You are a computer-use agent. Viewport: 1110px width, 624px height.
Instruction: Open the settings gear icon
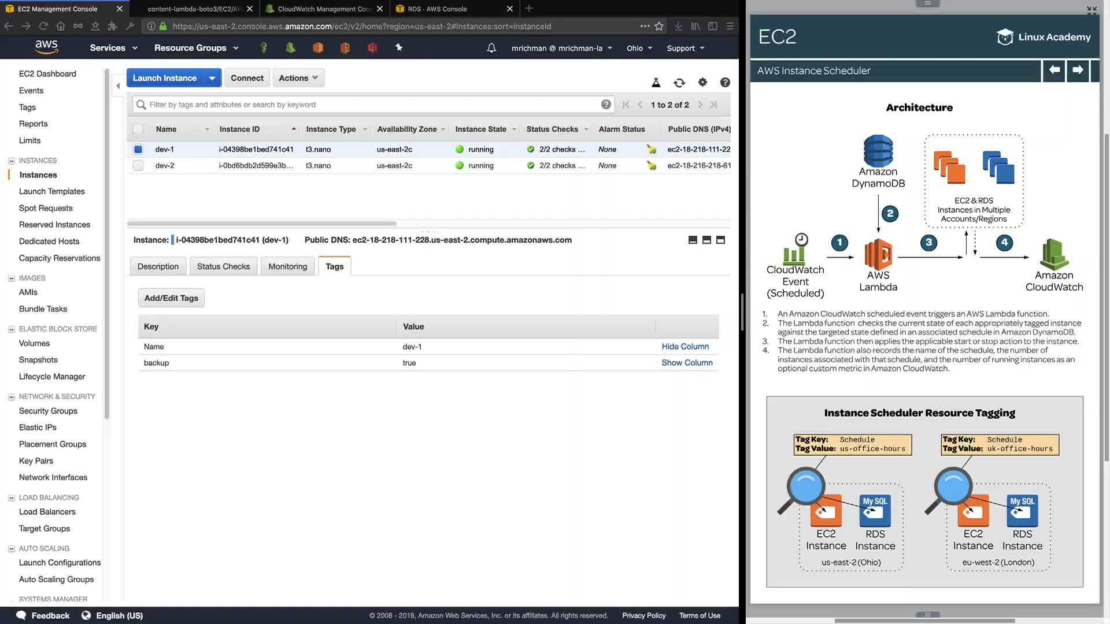[x=702, y=83]
